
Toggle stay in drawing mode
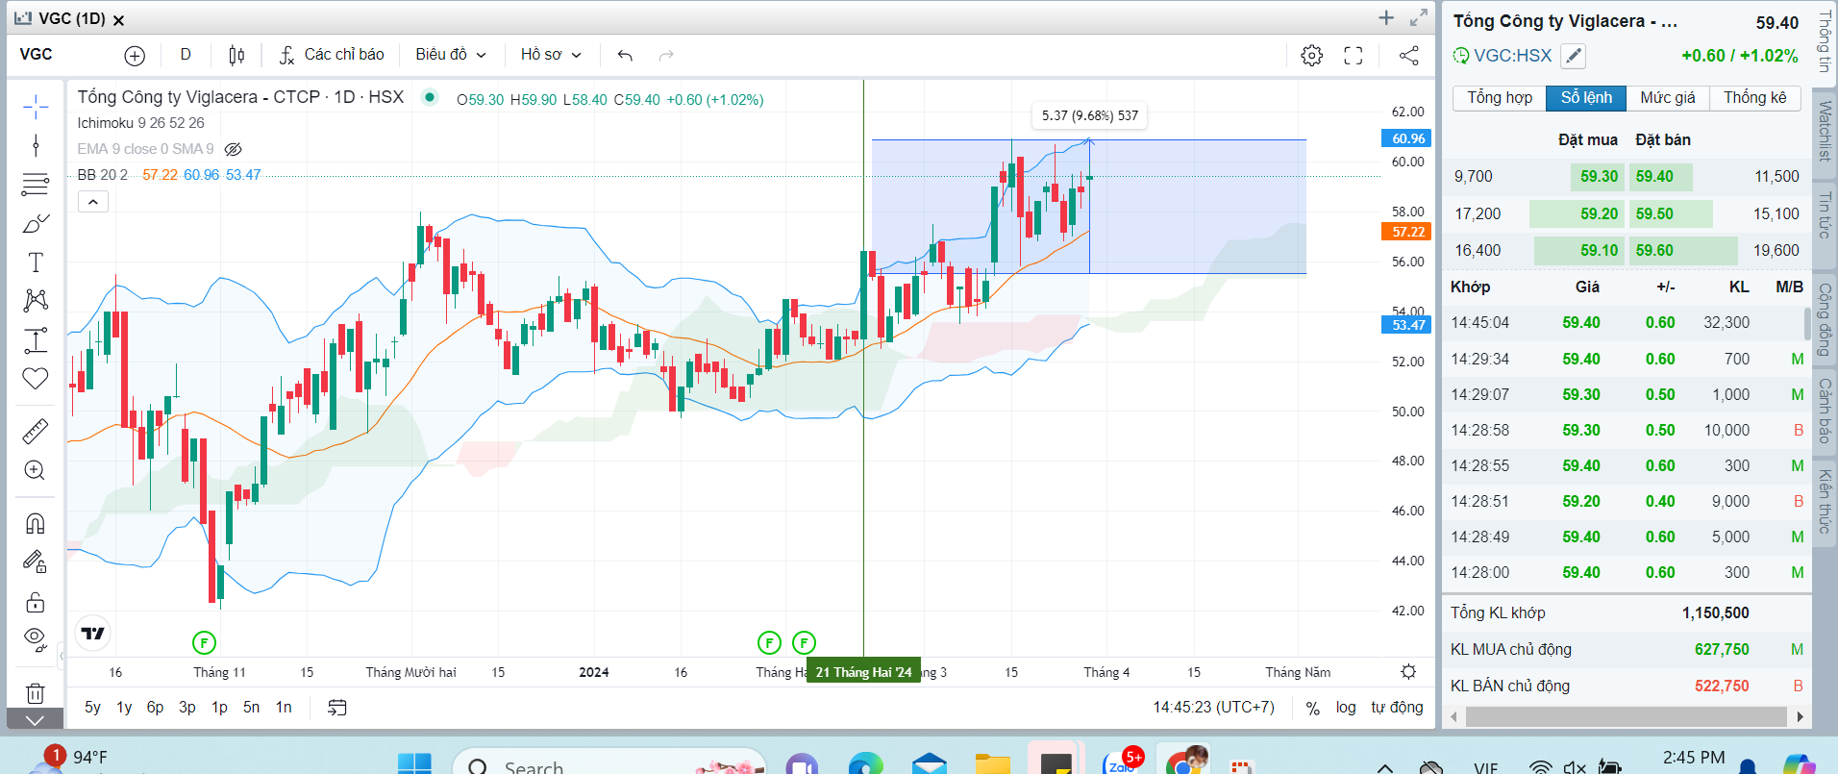[36, 562]
